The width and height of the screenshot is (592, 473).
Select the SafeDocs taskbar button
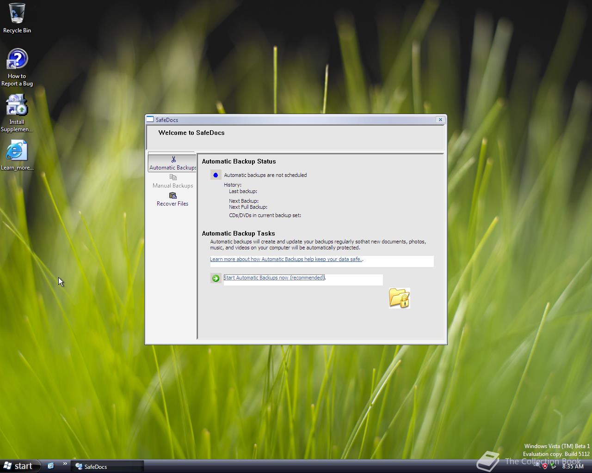tap(107, 467)
